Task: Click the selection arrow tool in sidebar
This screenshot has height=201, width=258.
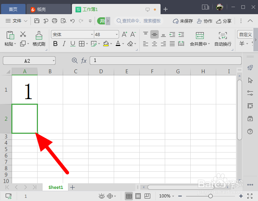Action: 250,80
